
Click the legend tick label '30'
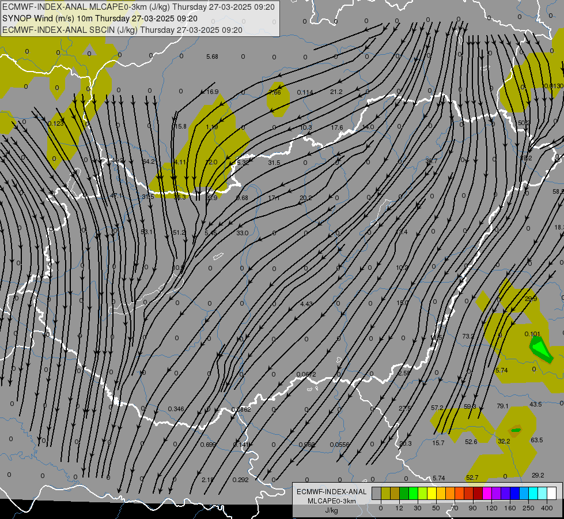418,508
